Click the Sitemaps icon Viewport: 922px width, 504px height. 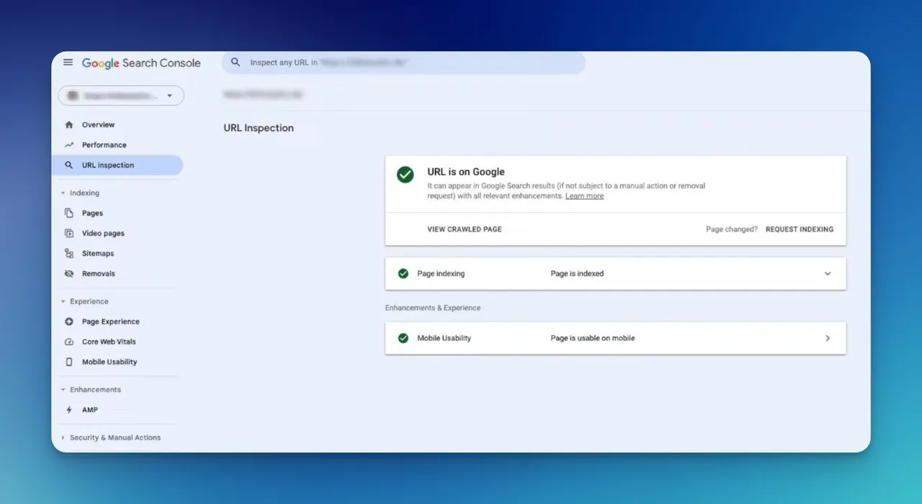point(69,254)
